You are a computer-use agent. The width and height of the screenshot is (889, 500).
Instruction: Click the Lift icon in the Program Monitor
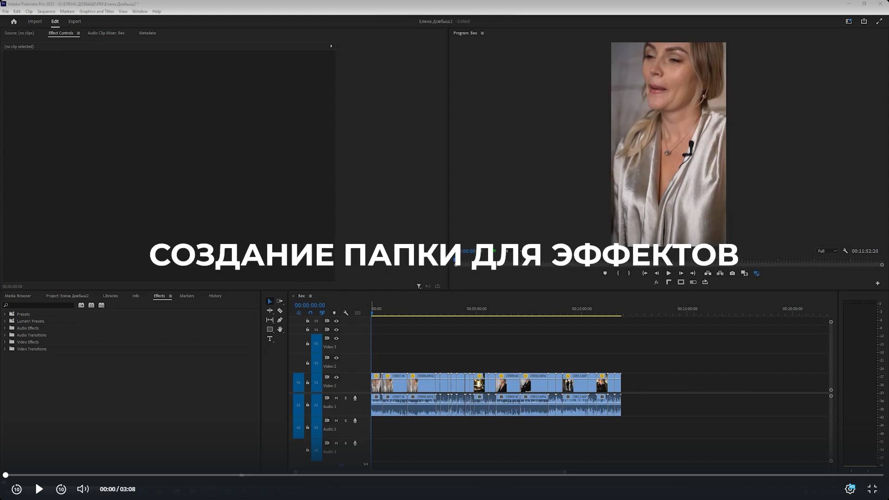pyautogui.click(x=707, y=273)
